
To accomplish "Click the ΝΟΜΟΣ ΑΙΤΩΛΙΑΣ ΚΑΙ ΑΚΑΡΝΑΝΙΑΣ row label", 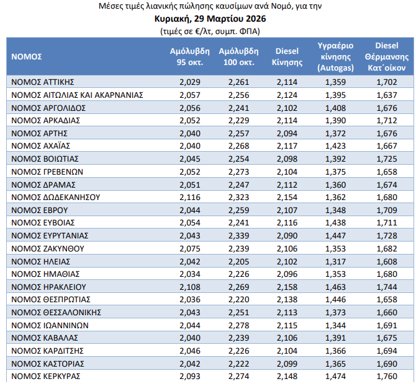I will tap(77, 95).
